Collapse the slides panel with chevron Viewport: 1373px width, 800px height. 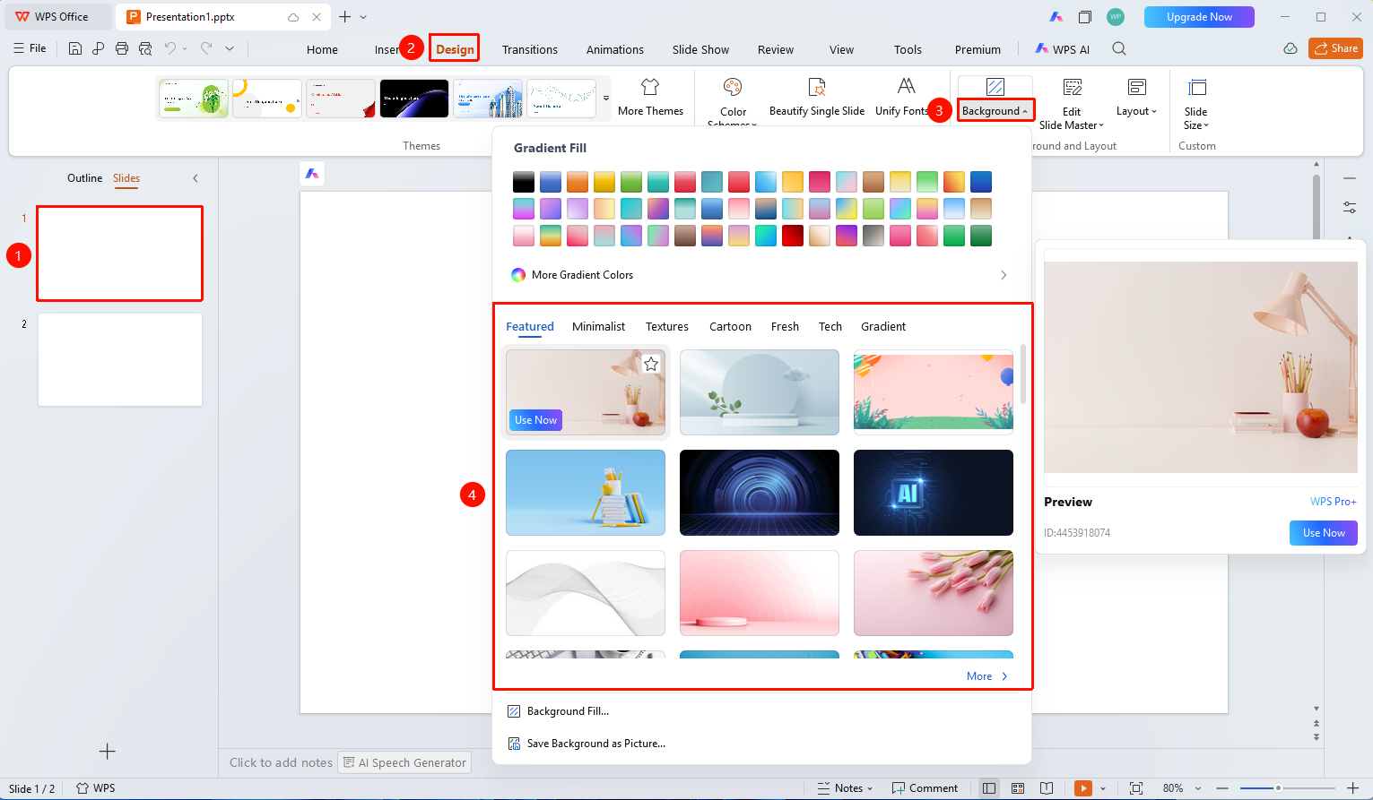[x=196, y=178]
